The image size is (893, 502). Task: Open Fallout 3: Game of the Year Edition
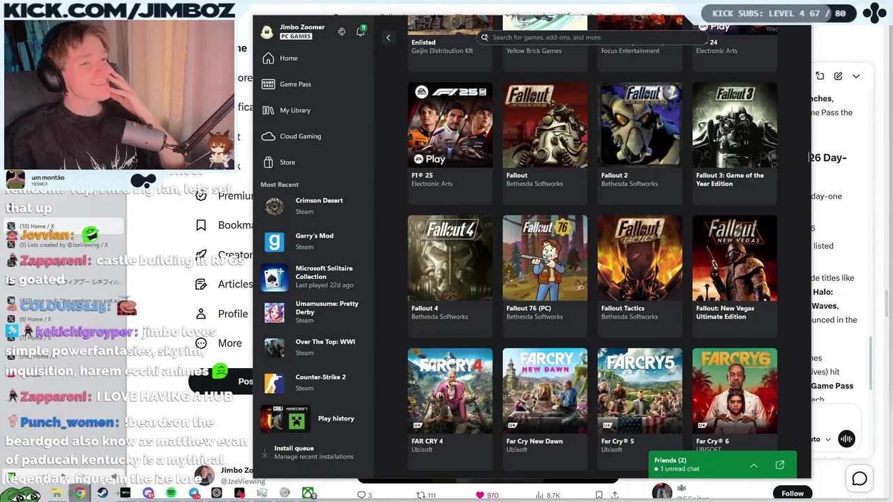click(735, 142)
